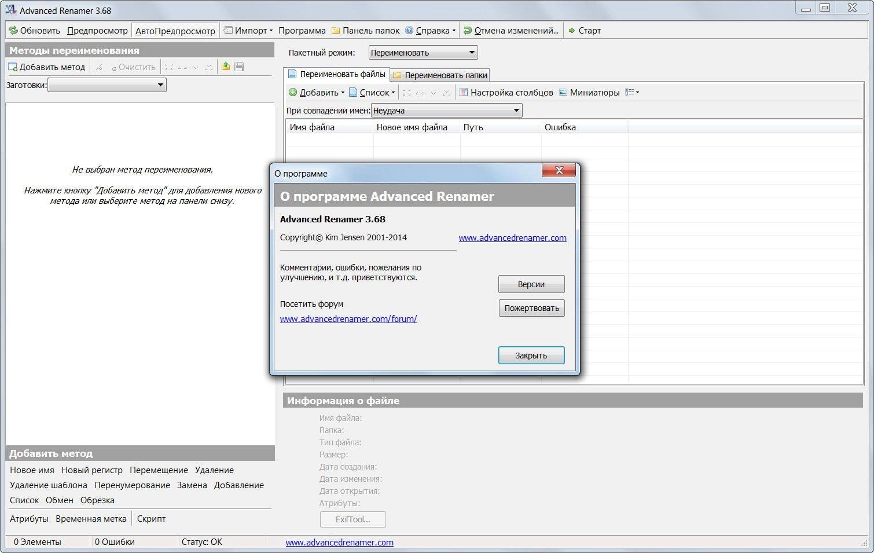This screenshot has height=553, width=874.
Task: Add the Замена method
Action: (192, 485)
